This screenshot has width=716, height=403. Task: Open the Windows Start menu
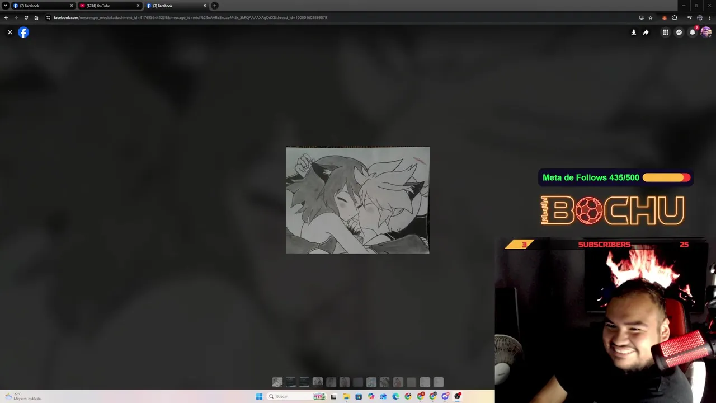pos(259,396)
